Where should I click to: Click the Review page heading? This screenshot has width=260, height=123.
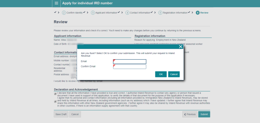coord(60,22)
